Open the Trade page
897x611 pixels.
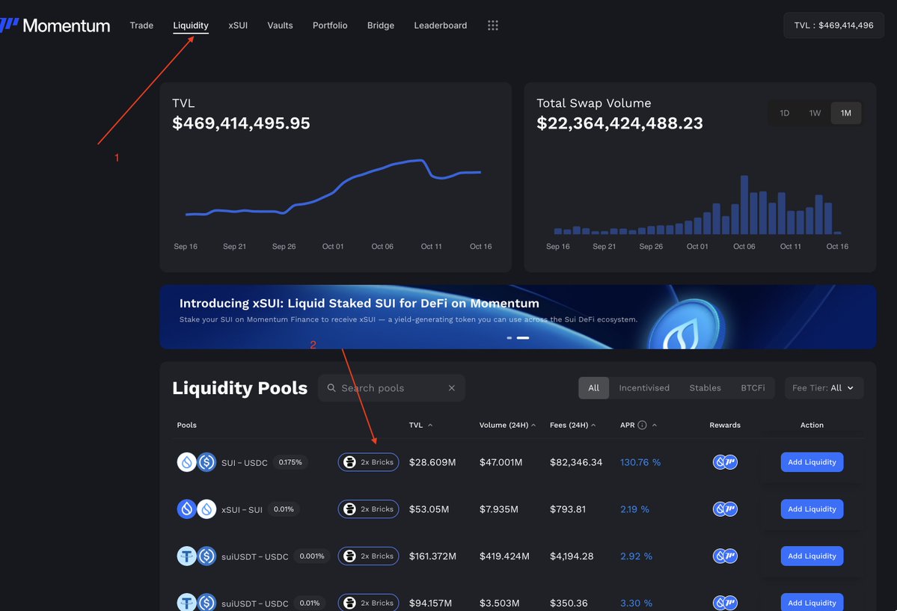(141, 25)
